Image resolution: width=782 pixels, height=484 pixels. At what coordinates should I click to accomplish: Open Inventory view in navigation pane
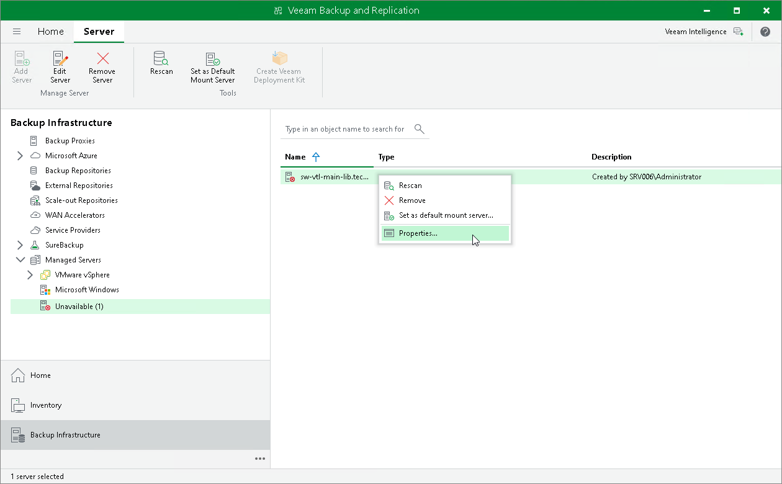click(x=135, y=405)
